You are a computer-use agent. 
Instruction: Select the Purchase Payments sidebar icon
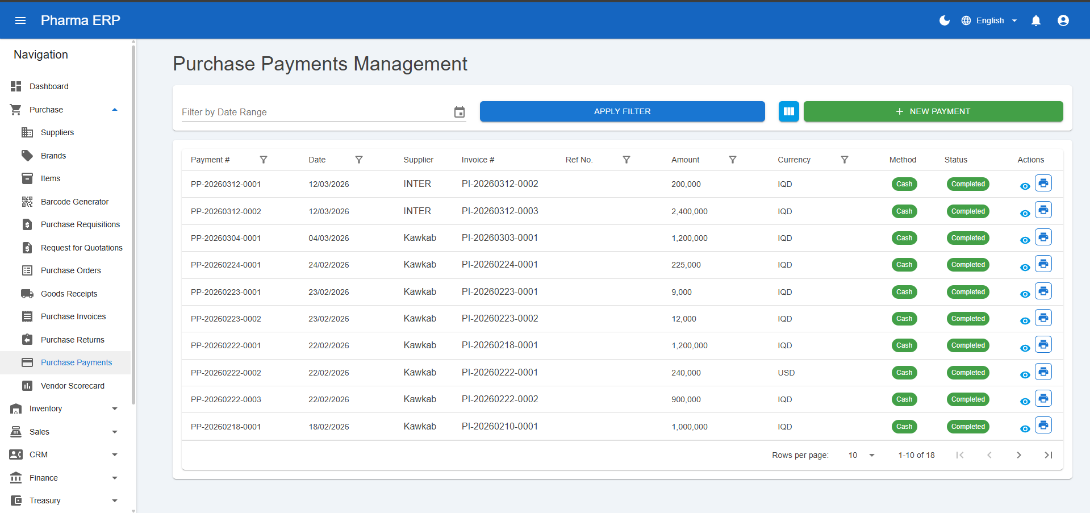tap(27, 362)
